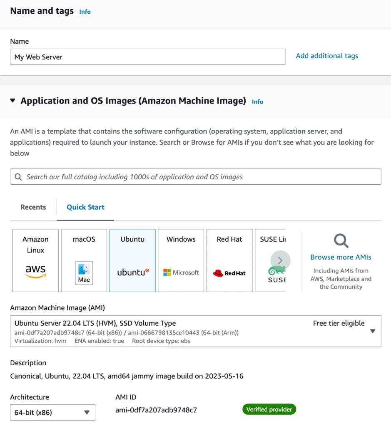
Task: Click inside the Name field
Action: pos(147,57)
